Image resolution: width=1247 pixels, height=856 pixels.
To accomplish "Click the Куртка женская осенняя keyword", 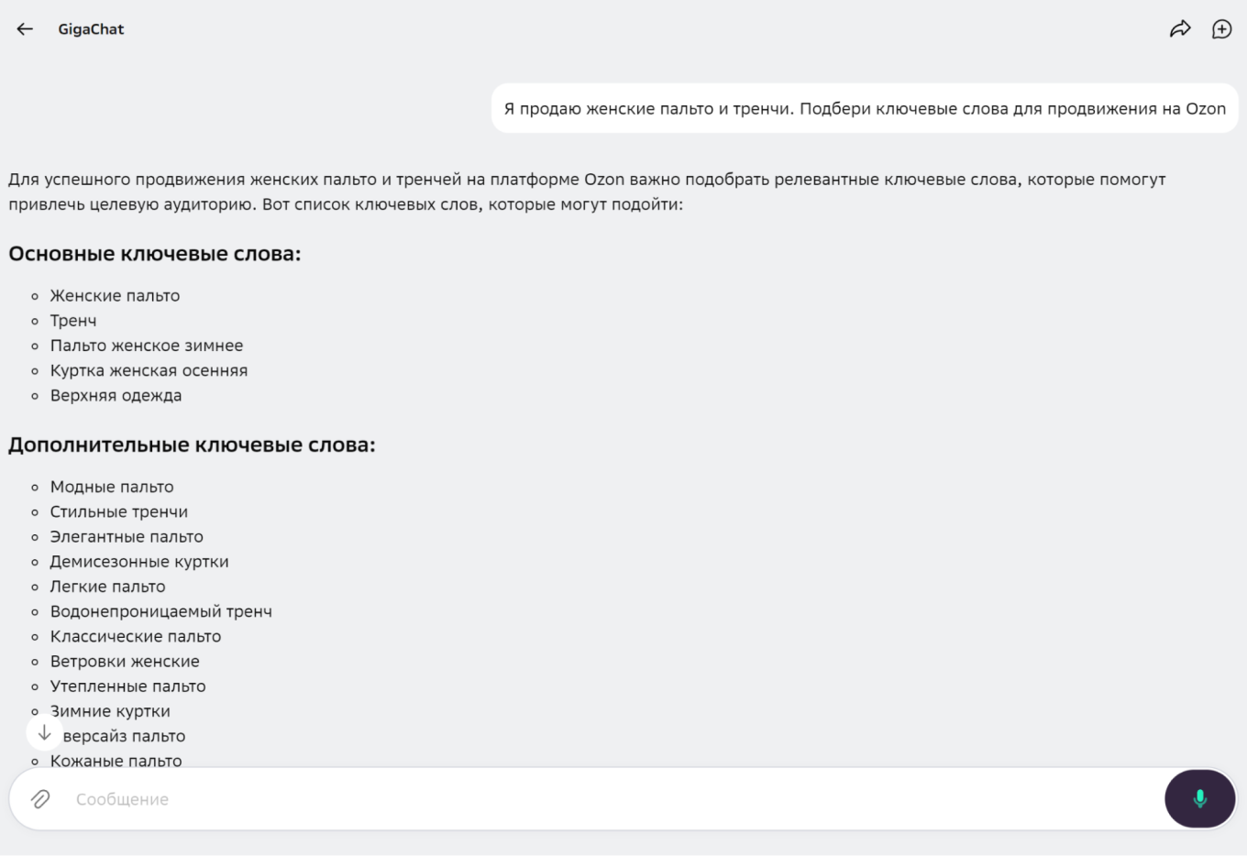I will pyautogui.click(x=149, y=370).
